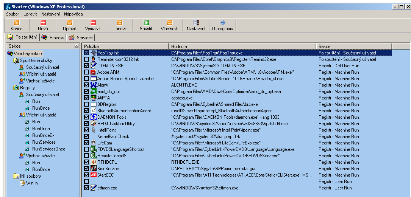This screenshot has width=411, height=197.
Task: Sort by the Položka column header
Action: (125, 46)
